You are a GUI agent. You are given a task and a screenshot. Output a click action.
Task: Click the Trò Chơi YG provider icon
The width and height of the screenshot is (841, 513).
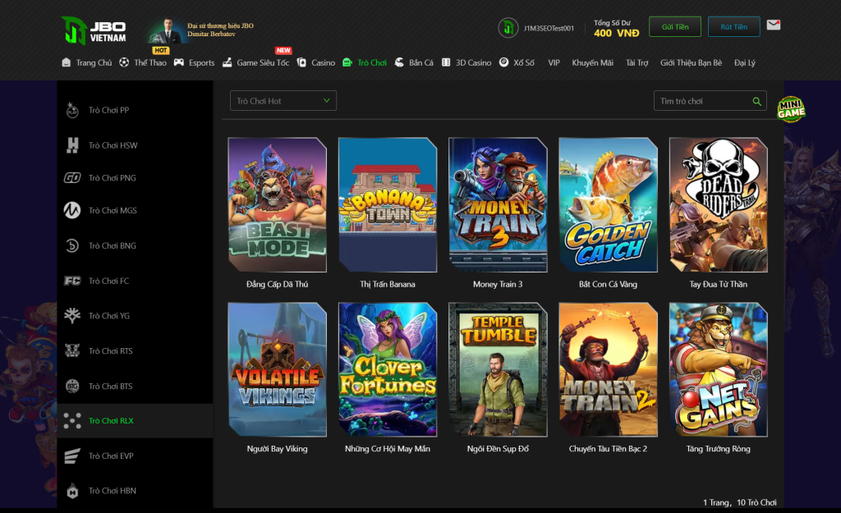point(72,316)
